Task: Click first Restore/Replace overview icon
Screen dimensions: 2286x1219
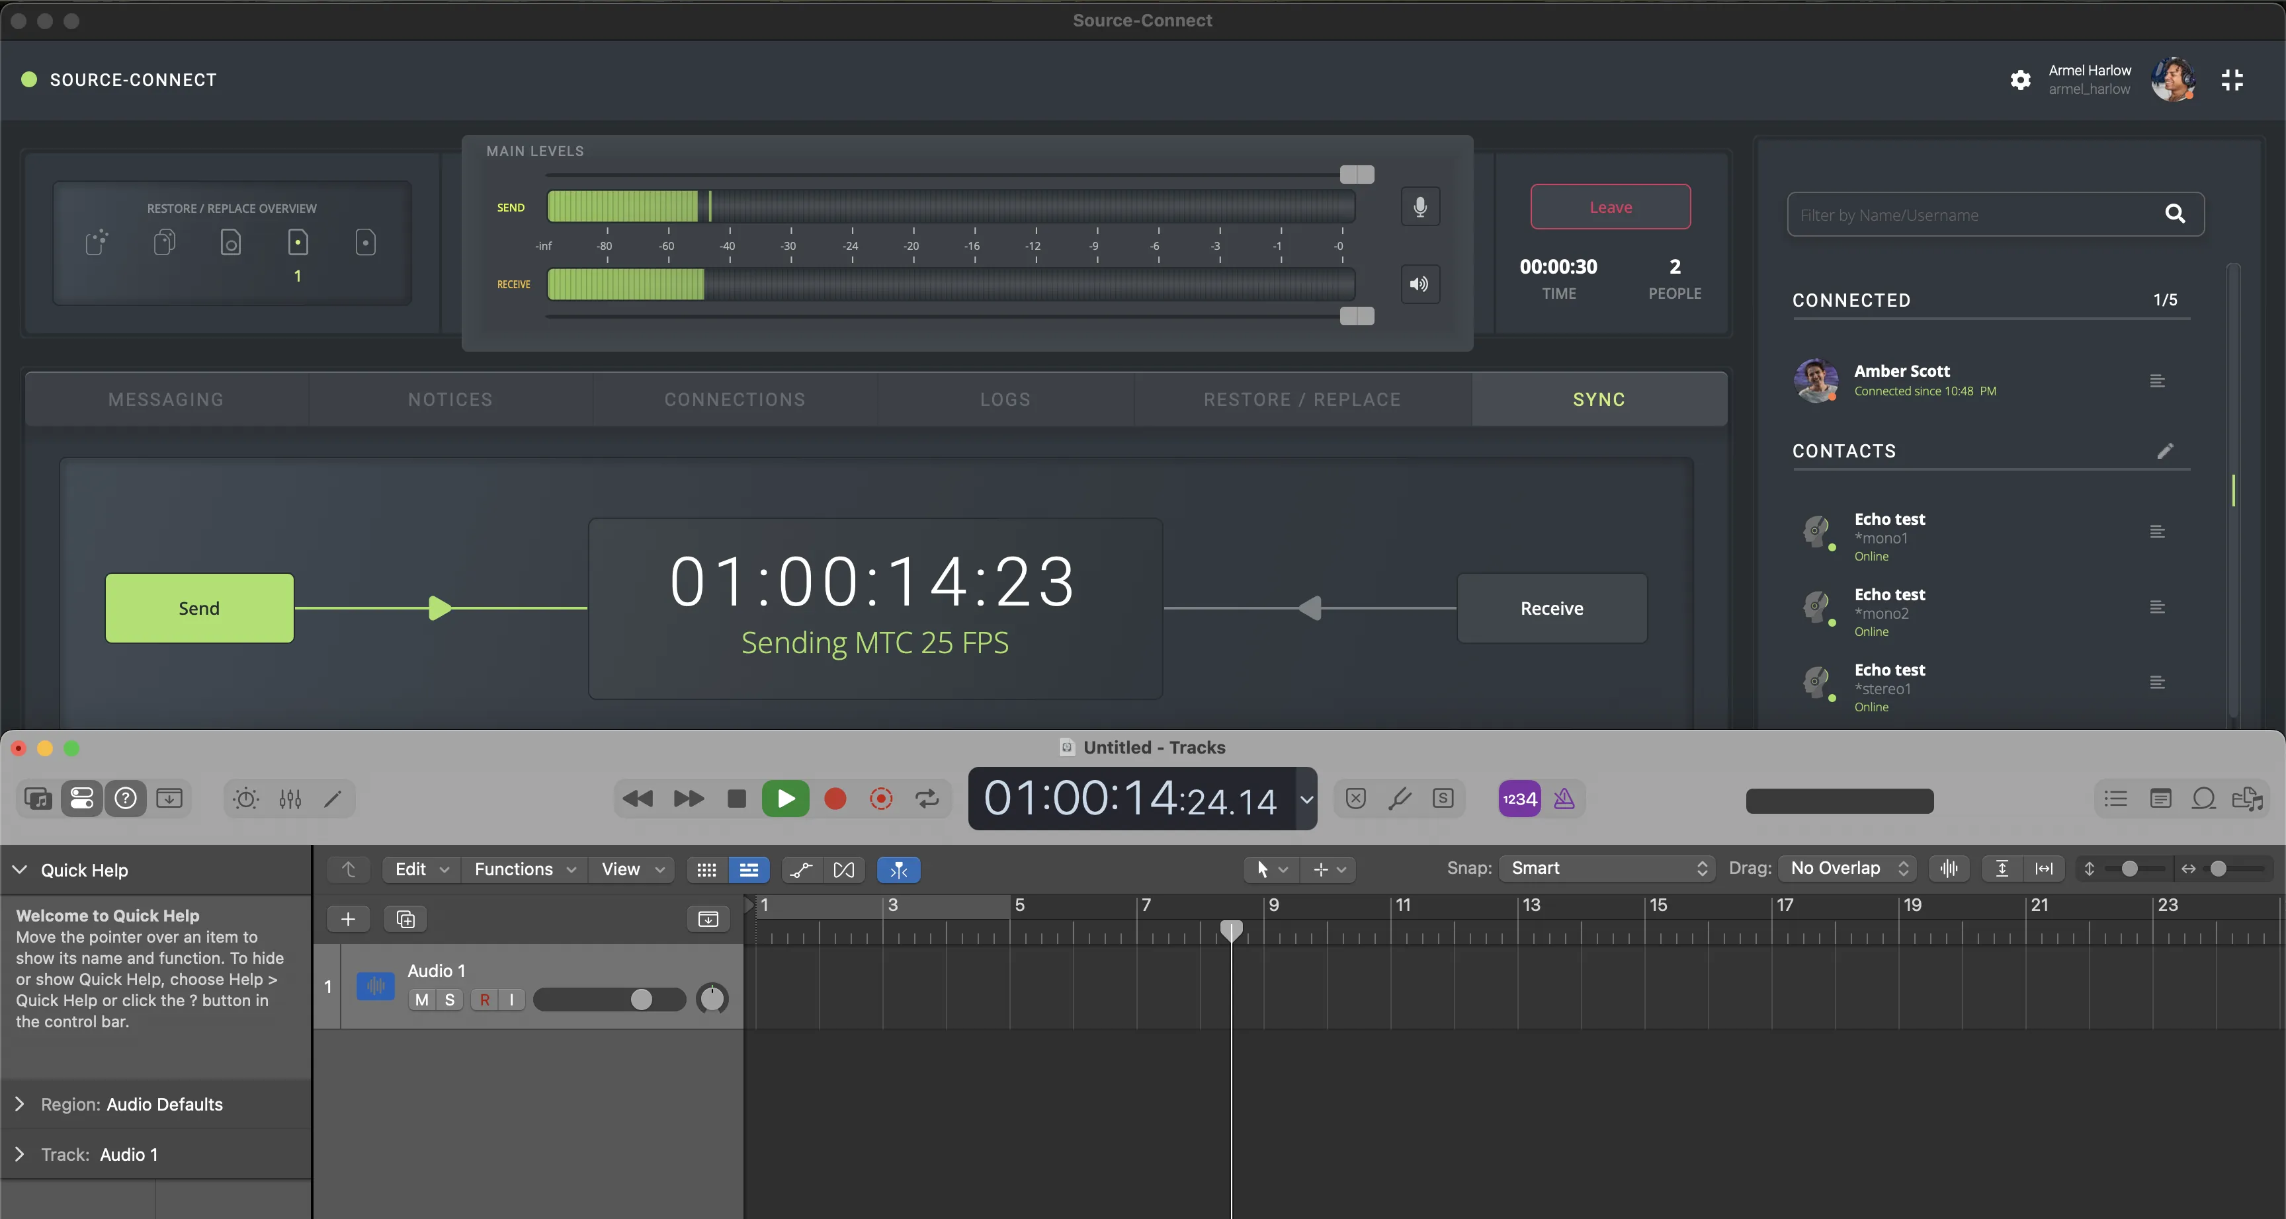Action: 97,241
